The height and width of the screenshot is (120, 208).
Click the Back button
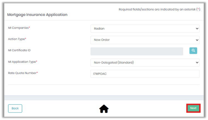pos(15,109)
